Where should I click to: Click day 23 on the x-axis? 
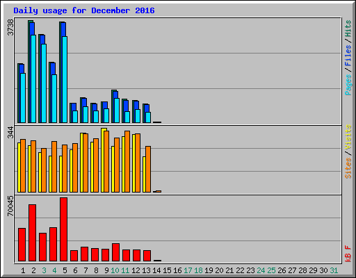(250, 270)
